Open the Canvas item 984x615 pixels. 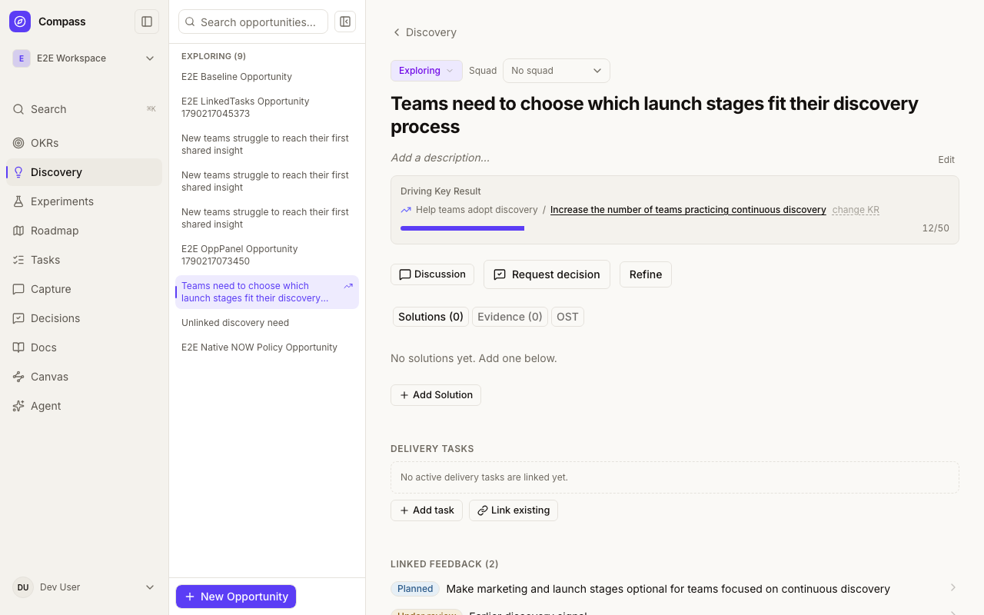(x=85, y=377)
